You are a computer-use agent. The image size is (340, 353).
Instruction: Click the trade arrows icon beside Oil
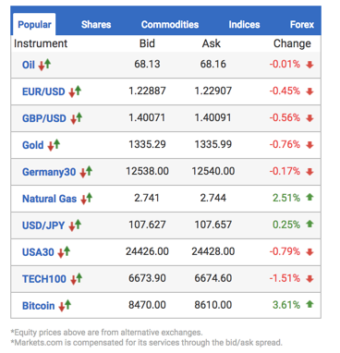(x=44, y=65)
